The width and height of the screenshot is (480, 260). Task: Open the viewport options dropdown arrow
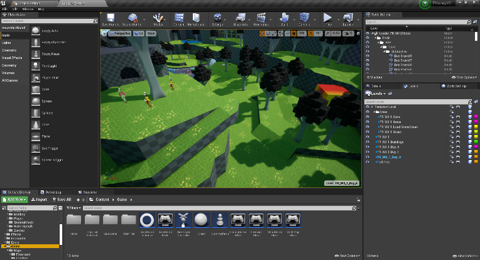pyautogui.click(x=104, y=33)
